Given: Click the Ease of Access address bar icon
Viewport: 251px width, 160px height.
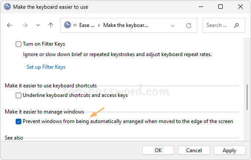Looking at the screenshot, I should click(x=68, y=25).
